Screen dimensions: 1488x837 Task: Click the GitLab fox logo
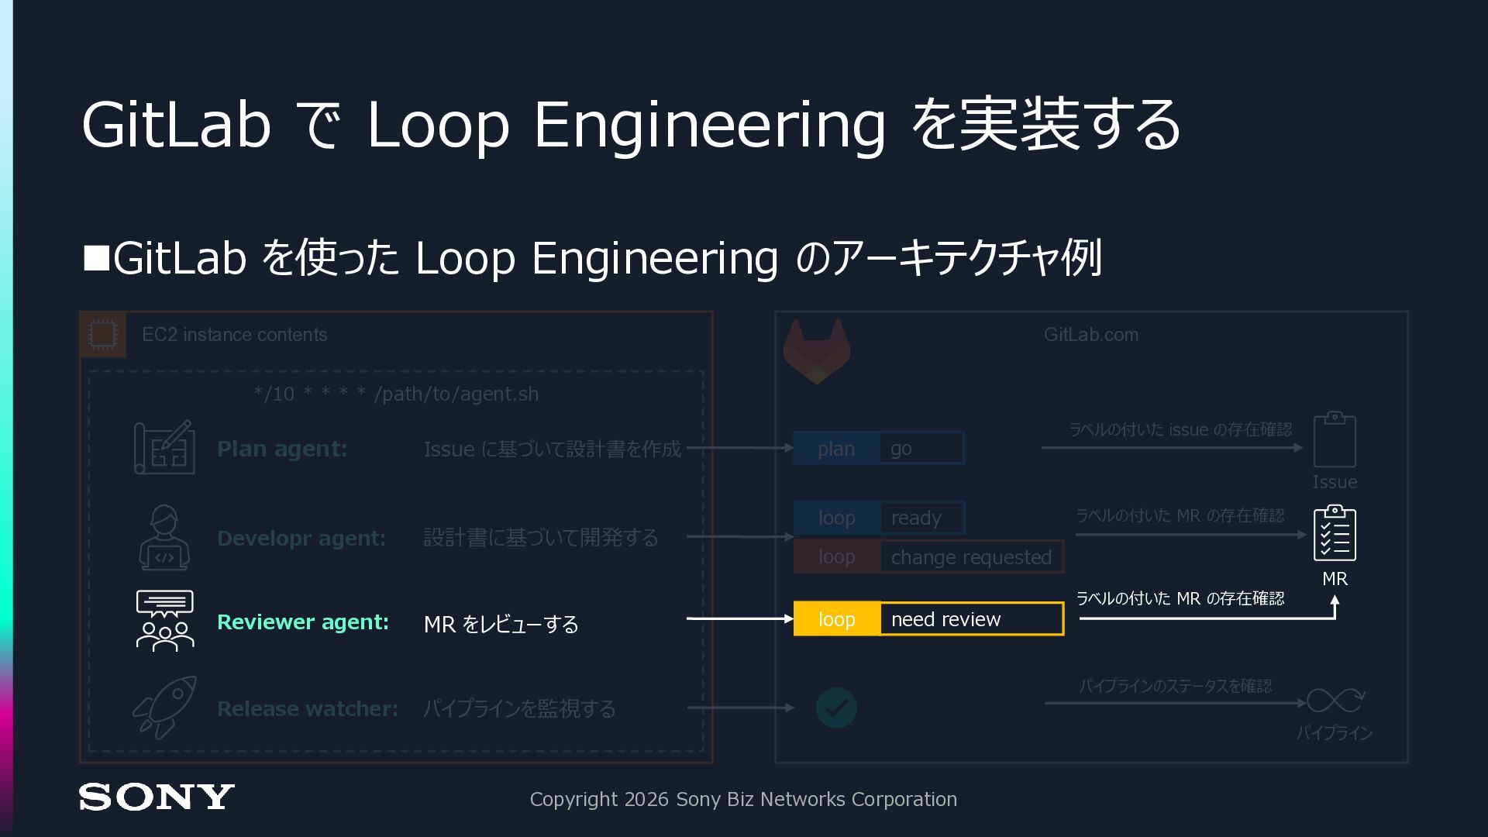(x=816, y=351)
